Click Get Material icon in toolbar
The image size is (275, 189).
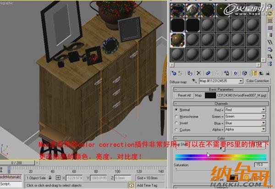pos(174,73)
